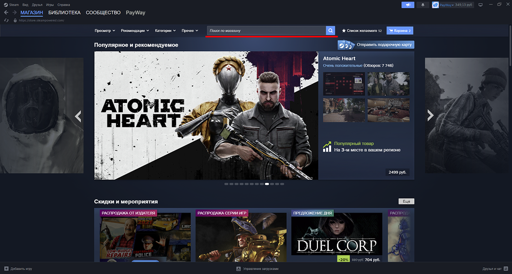Click the shopping cart icon in Корзина
This screenshot has height=274, width=512.
tap(391, 31)
